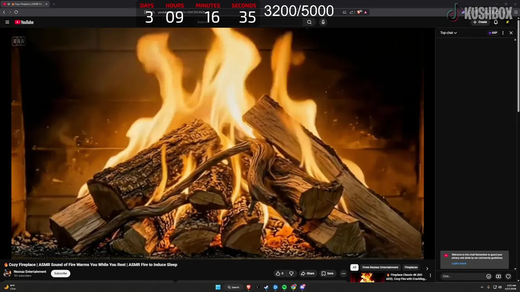Subscribe to Neznaz Entertainment
The image size is (520, 292).
pos(61,273)
